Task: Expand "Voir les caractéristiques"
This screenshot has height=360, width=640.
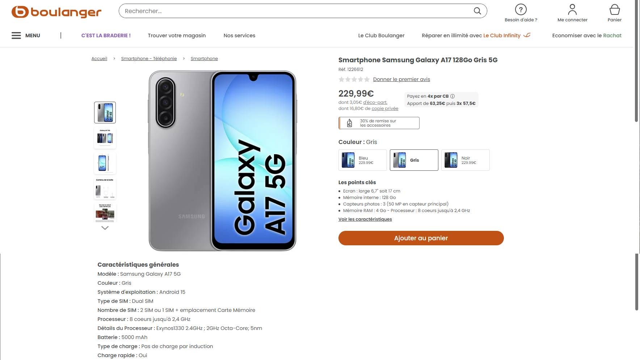Action: pyautogui.click(x=365, y=219)
